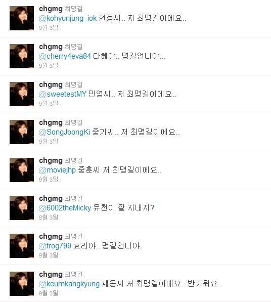Select avatar beside the SongJoongKi tweet
271x302 pixels.
coord(22,132)
